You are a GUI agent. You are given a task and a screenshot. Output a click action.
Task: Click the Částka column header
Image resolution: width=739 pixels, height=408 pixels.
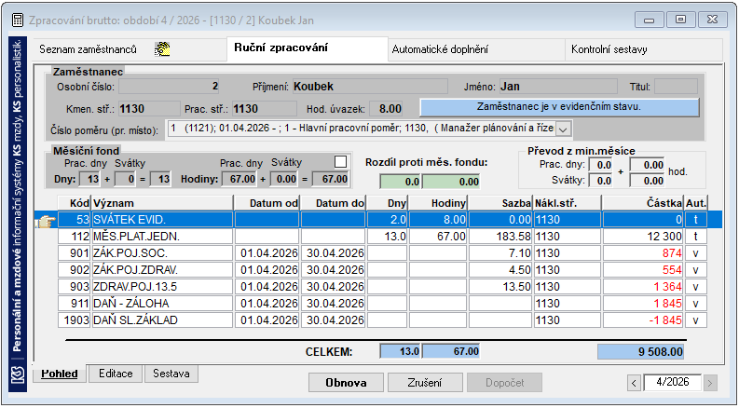(643, 203)
